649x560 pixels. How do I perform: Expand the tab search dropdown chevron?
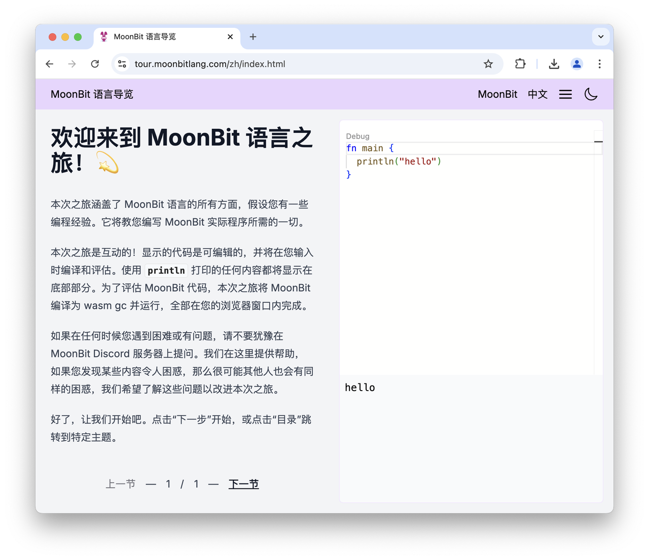(x=601, y=37)
